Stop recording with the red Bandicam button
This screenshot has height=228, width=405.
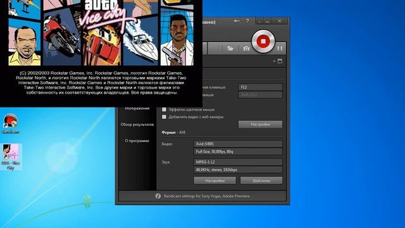pos(263,41)
